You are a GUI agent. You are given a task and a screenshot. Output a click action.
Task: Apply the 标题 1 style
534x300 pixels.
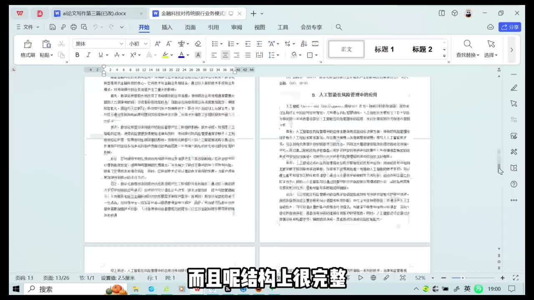pyautogui.click(x=384, y=49)
